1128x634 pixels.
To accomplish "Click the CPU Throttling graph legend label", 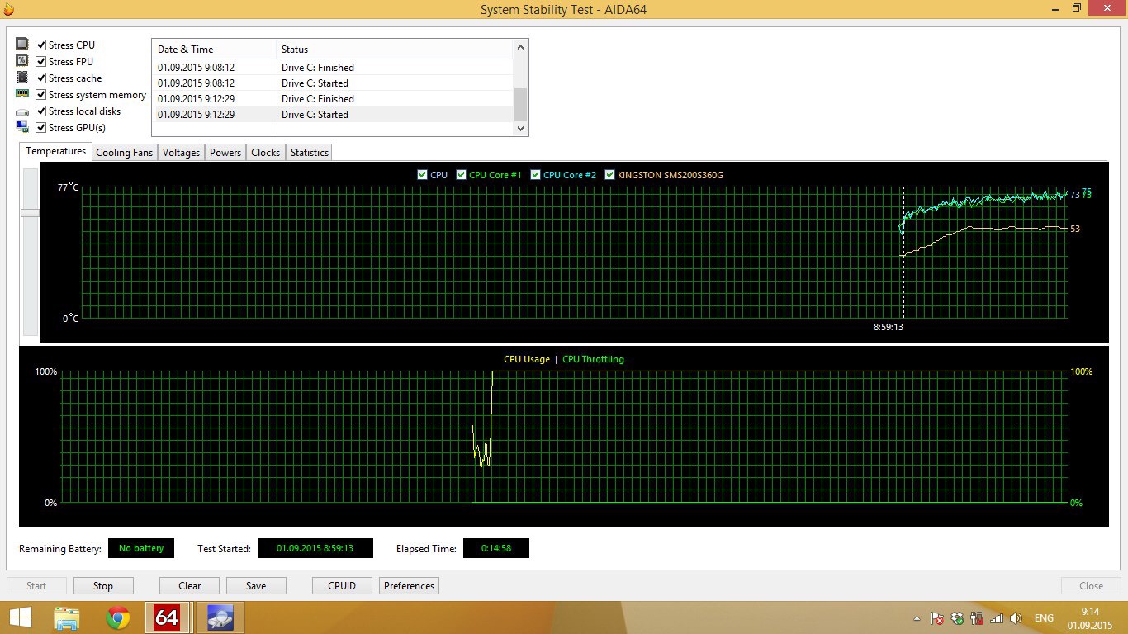I will tap(593, 359).
